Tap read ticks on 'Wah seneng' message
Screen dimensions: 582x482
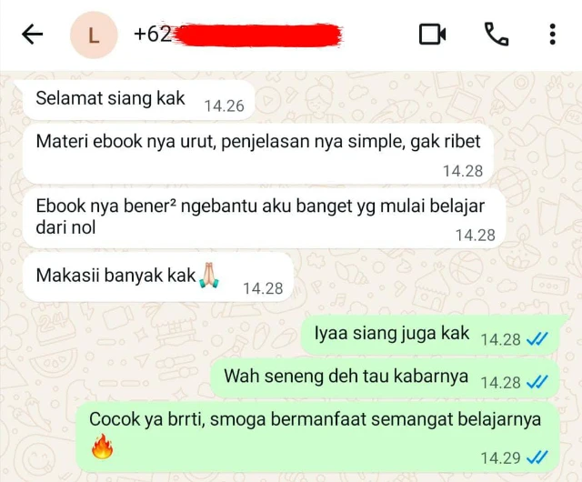click(x=537, y=382)
